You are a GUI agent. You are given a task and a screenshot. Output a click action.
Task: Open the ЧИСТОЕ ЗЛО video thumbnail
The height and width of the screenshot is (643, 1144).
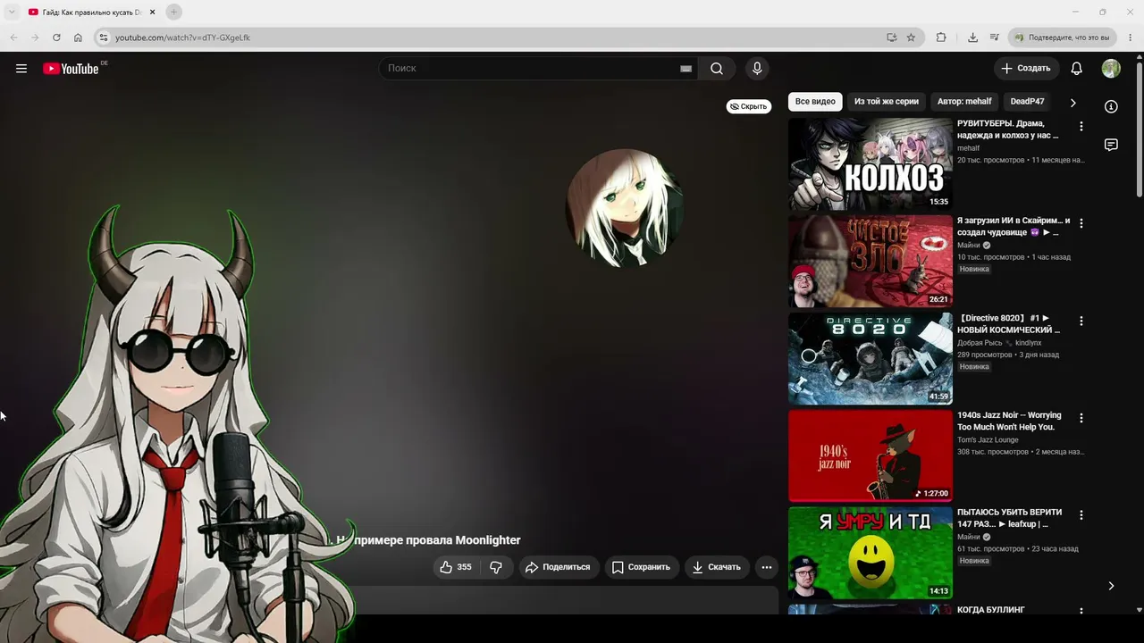tap(871, 262)
